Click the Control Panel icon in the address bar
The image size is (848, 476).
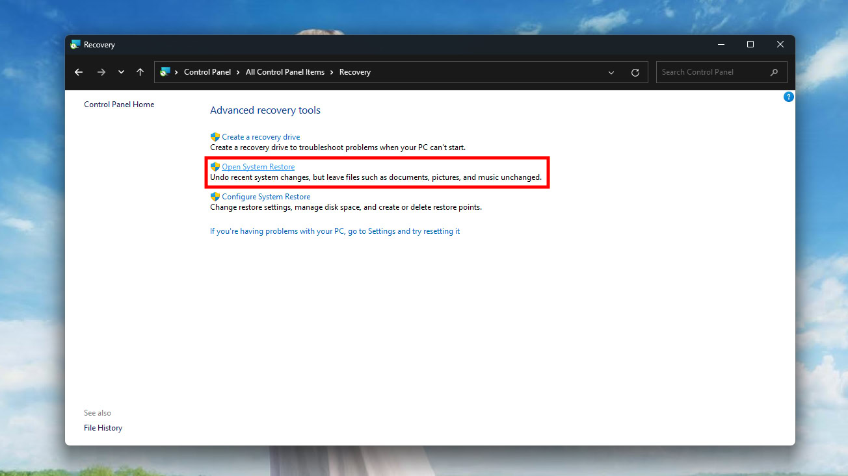[x=165, y=72]
